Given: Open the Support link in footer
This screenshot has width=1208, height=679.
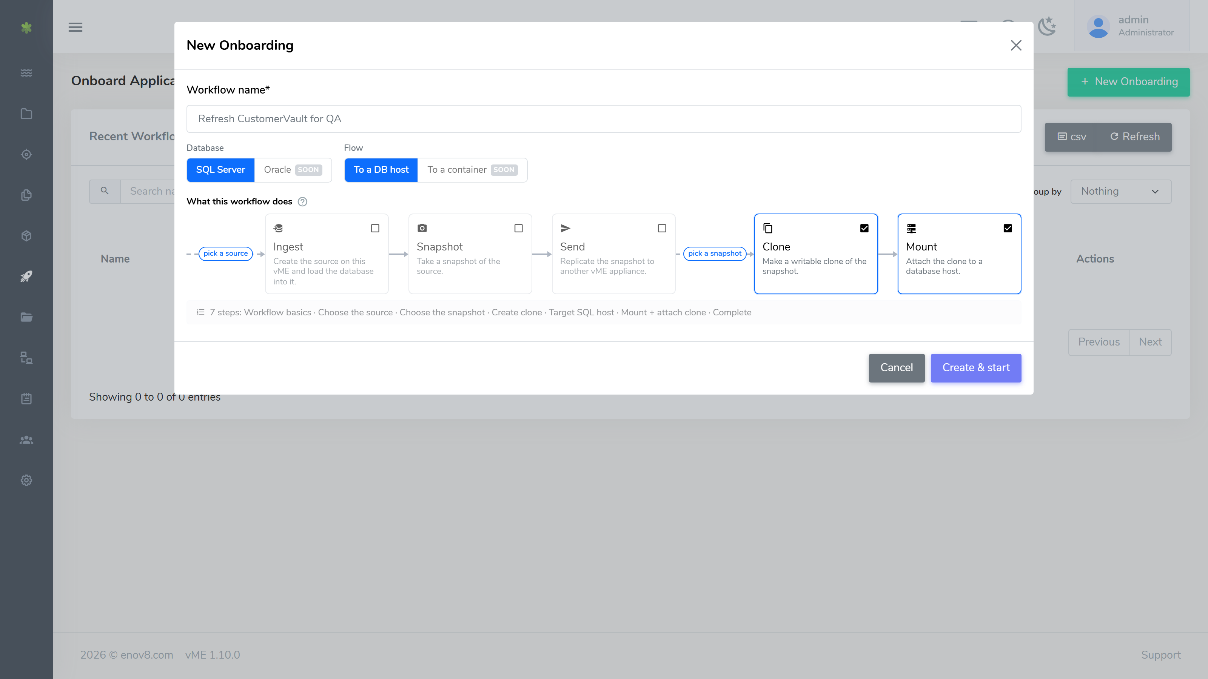Looking at the screenshot, I should click(x=1161, y=655).
